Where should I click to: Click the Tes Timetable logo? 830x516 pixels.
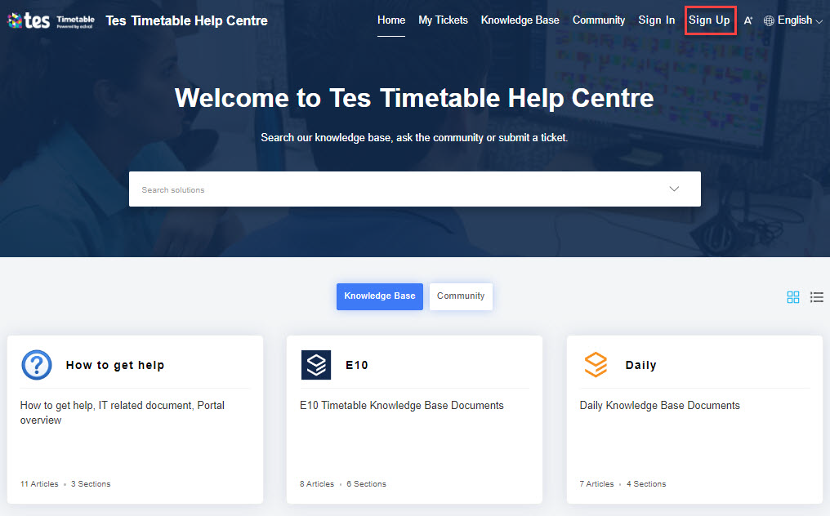[x=51, y=20]
